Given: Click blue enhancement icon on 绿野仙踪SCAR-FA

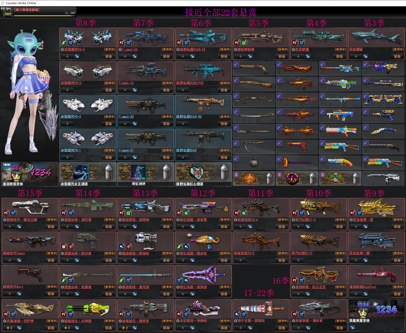Looking at the screenshot, I should [x=186, y=42].
